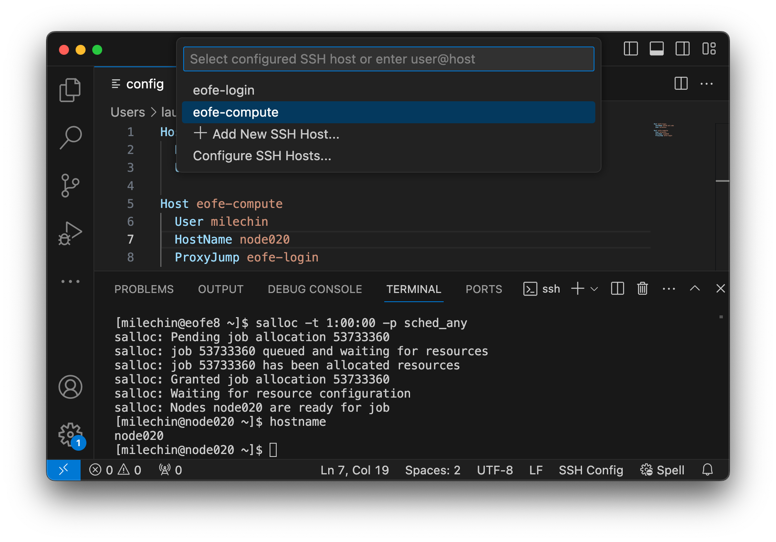
Task: Select the config editor tab
Action: pyautogui.click(x=137, y=84)
